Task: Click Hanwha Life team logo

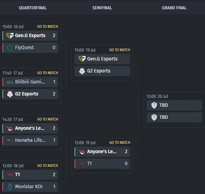Action: coord(10,140)
